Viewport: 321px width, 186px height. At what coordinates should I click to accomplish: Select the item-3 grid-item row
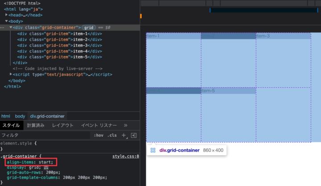[x=60, y=45]
